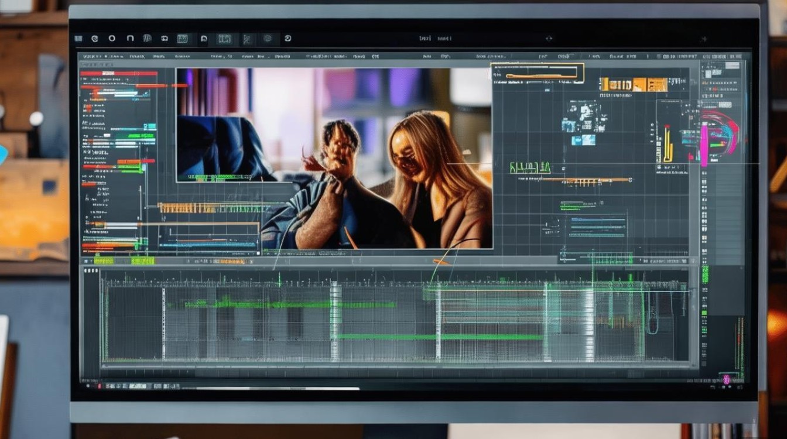Select the first red track bar in the left panel
Viewport: 787px width, 439px height.
(x=119, y=73)
